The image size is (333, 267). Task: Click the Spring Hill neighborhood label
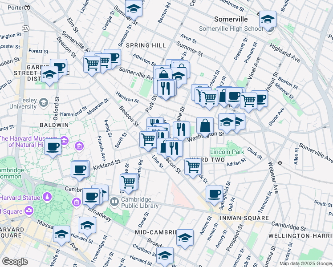click(x=146, y=45)
